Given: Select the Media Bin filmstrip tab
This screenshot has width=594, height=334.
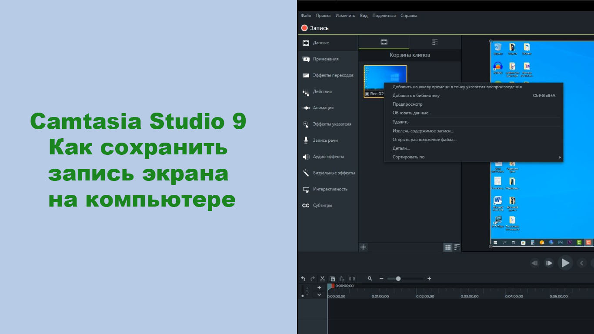Looking at the screenshot, I should pos(384,42).
